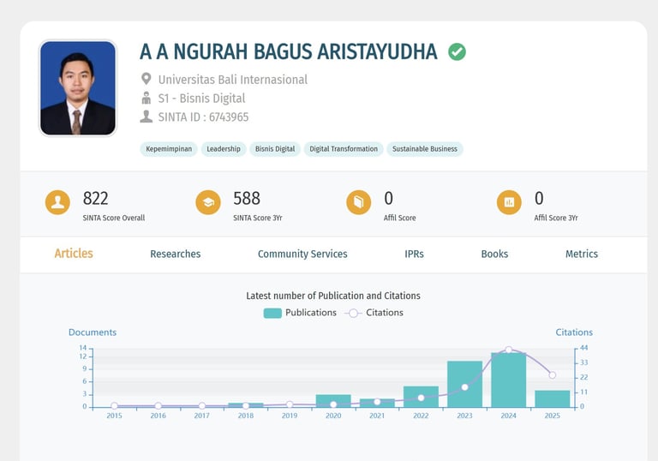This screenshot has height=461, width=658.
Task: Click the location pin icon by university
Action: [x=146, y=79]
